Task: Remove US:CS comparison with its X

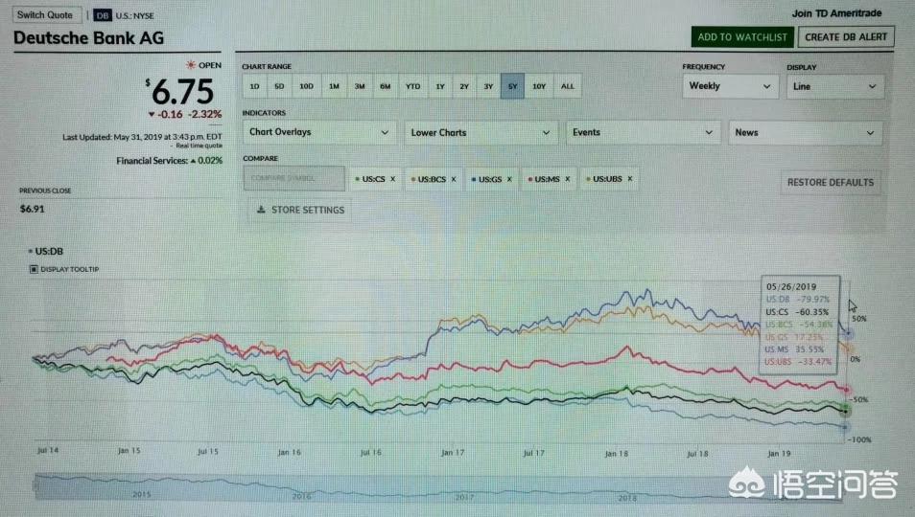Action: point(392,179)
